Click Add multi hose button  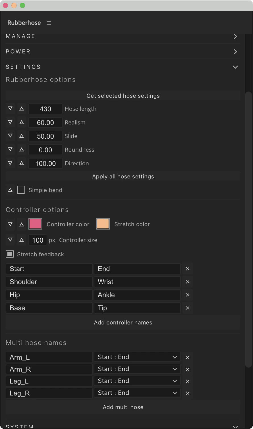123,407
